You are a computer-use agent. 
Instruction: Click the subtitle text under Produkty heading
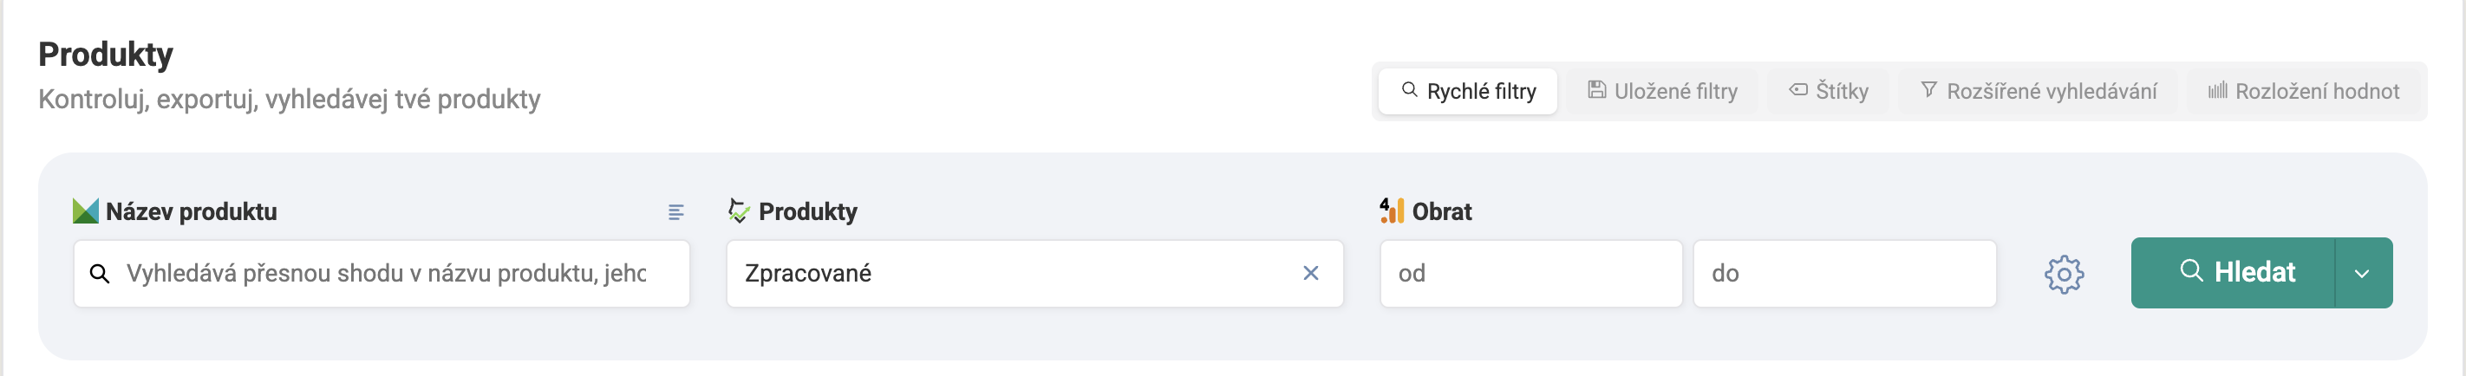289,100
